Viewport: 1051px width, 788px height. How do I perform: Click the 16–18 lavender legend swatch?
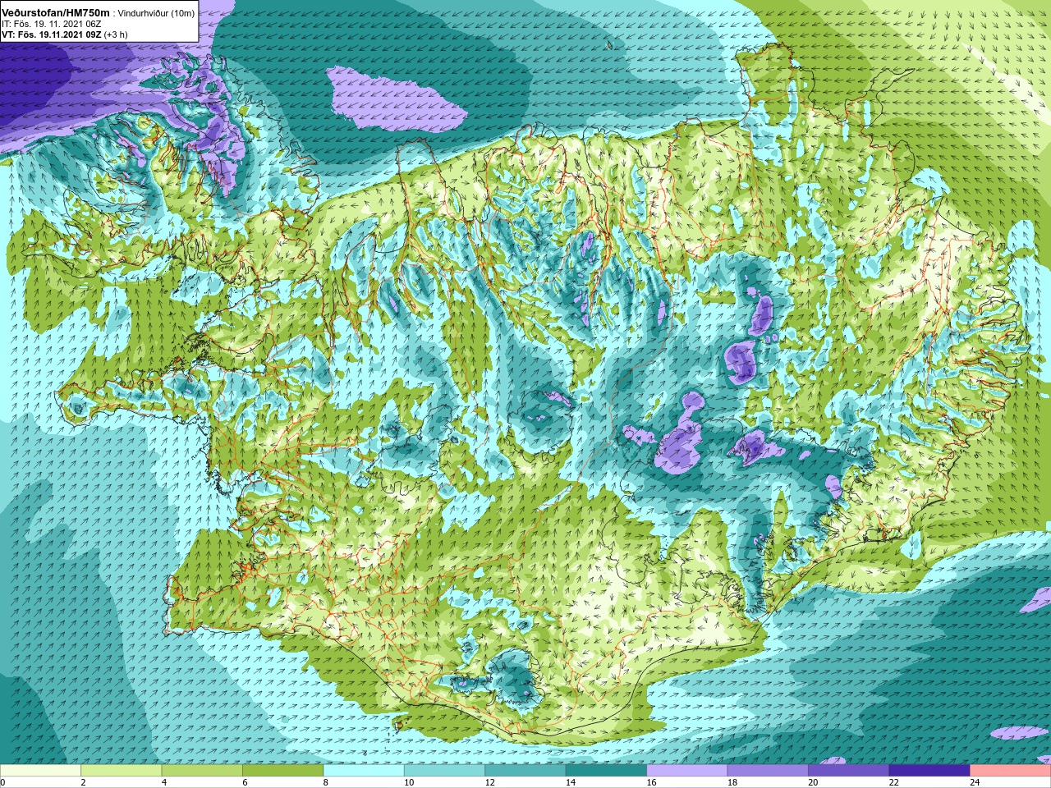687,771
